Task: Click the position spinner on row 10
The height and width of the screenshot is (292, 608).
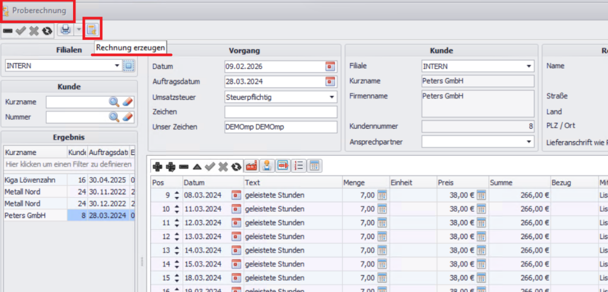Action: pos(176,209)
